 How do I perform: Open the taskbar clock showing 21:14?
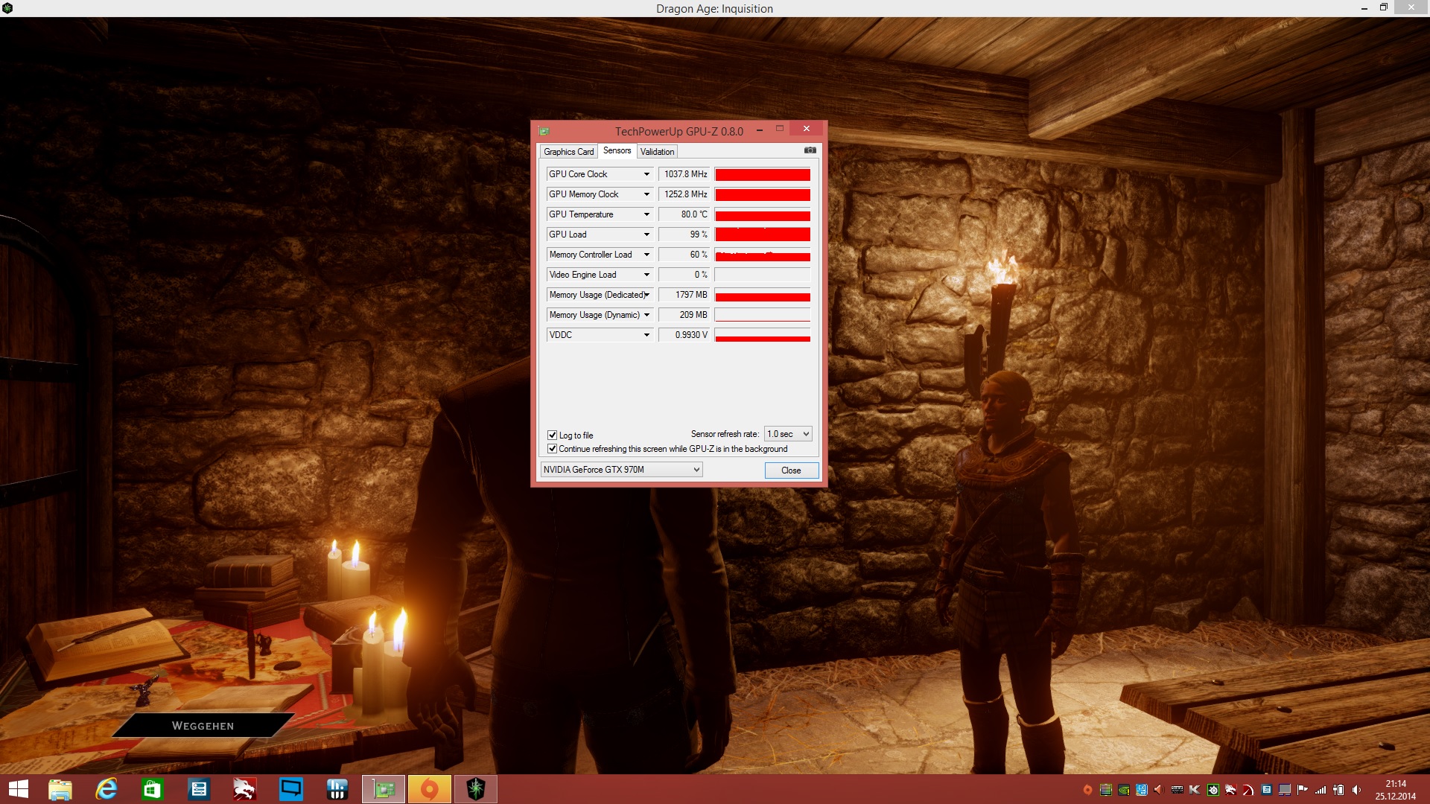(1396, 790)
